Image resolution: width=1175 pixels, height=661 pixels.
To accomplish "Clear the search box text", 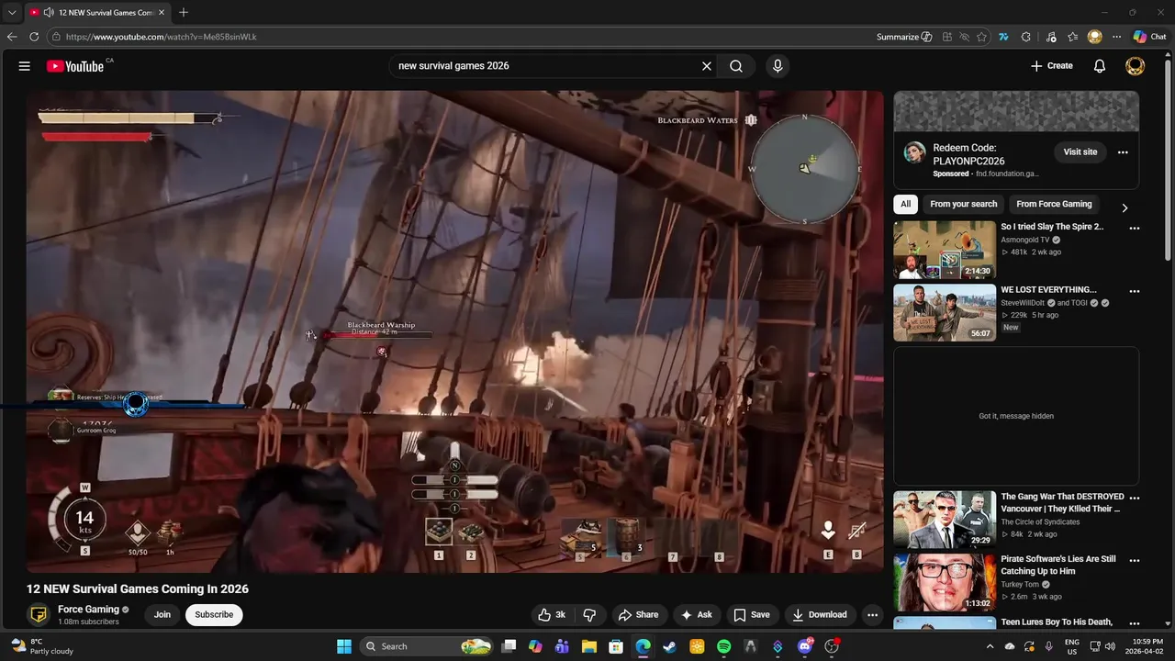I will point(707,66).
